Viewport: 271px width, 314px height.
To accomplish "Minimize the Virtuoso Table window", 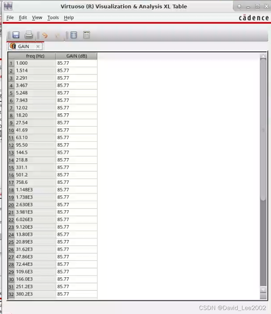I will 248,7.
